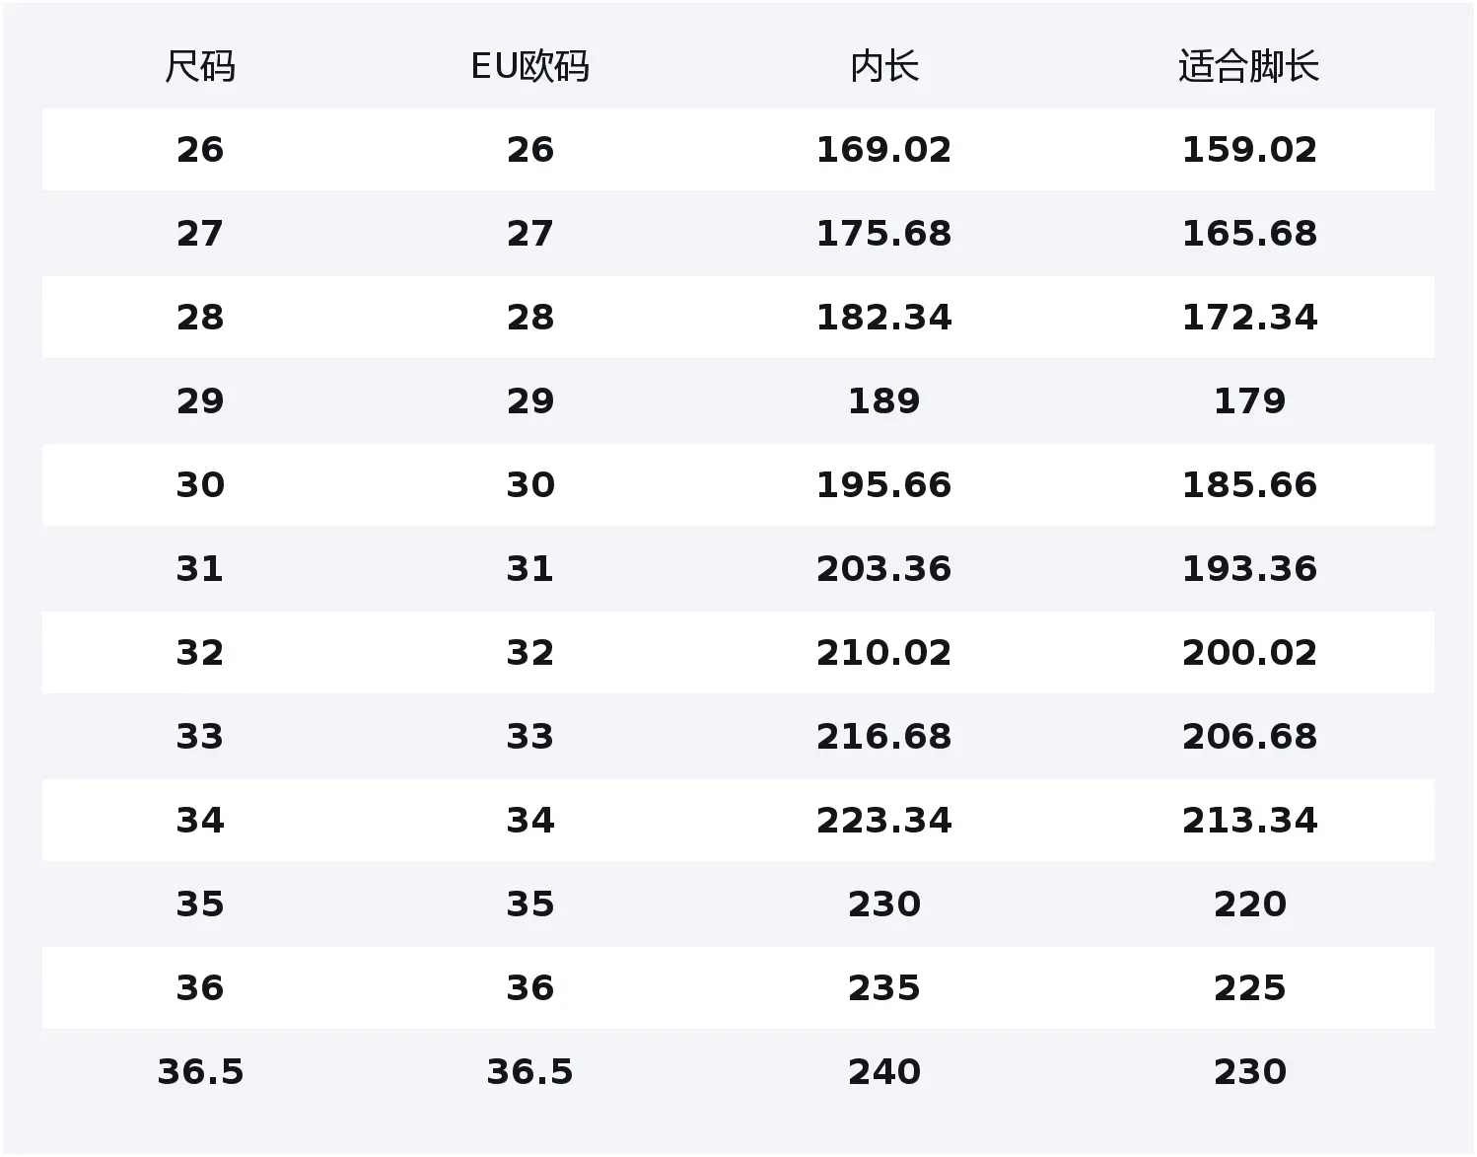Click the 203.36 inner length cell
1477x1157 pixels.
click(883, 569)
